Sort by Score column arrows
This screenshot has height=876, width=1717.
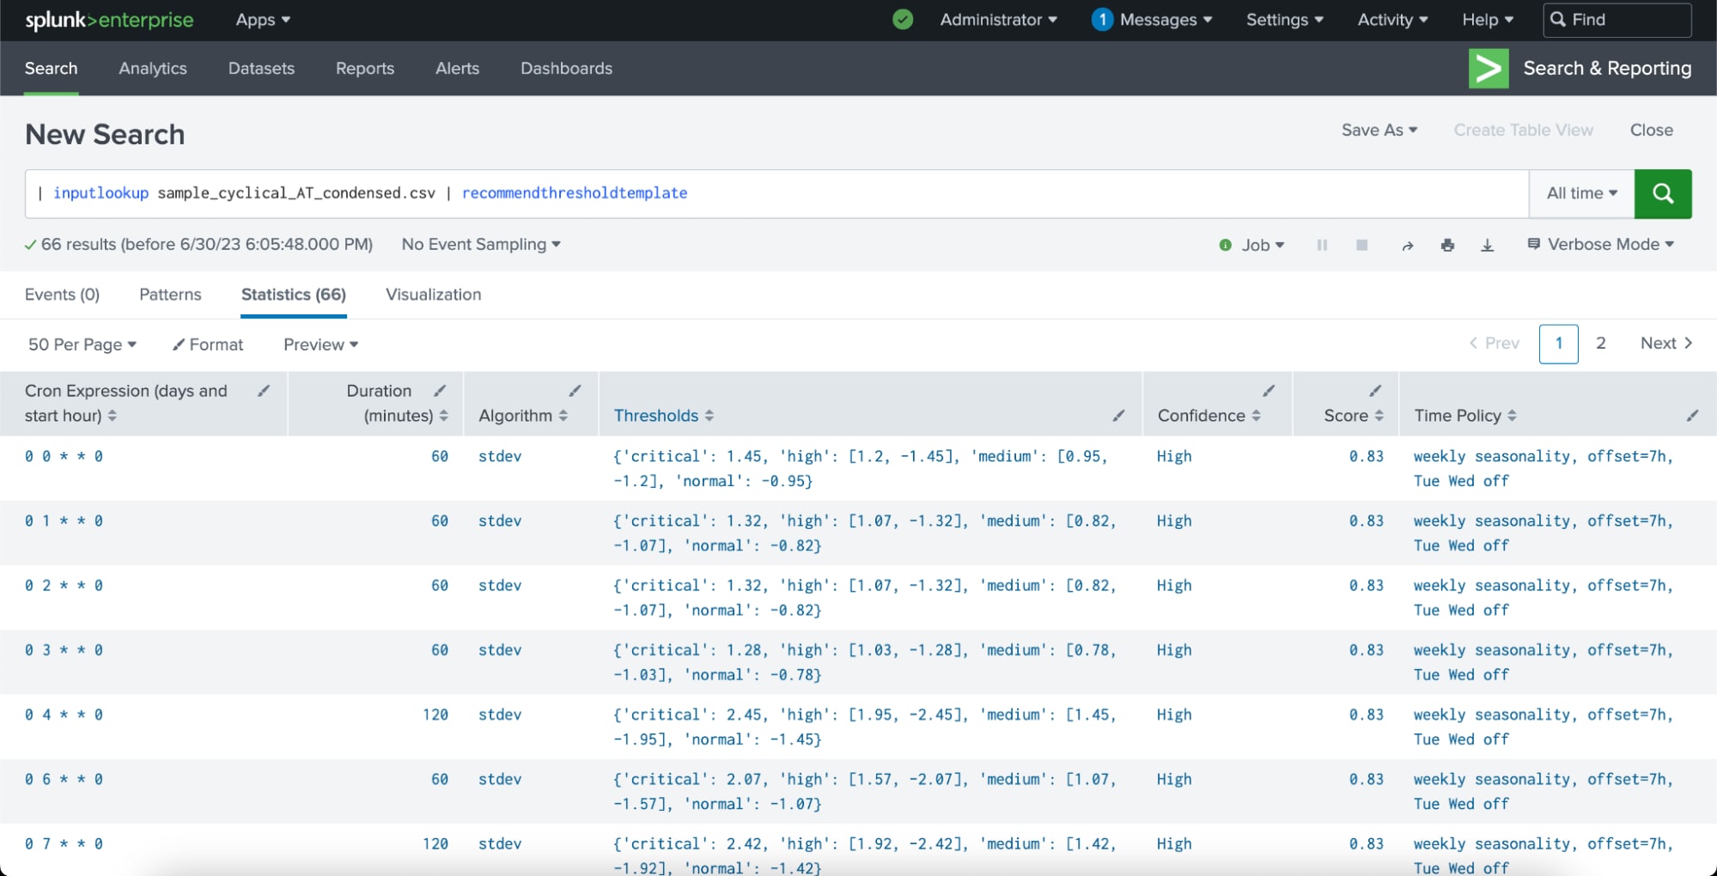point(1379,416)
